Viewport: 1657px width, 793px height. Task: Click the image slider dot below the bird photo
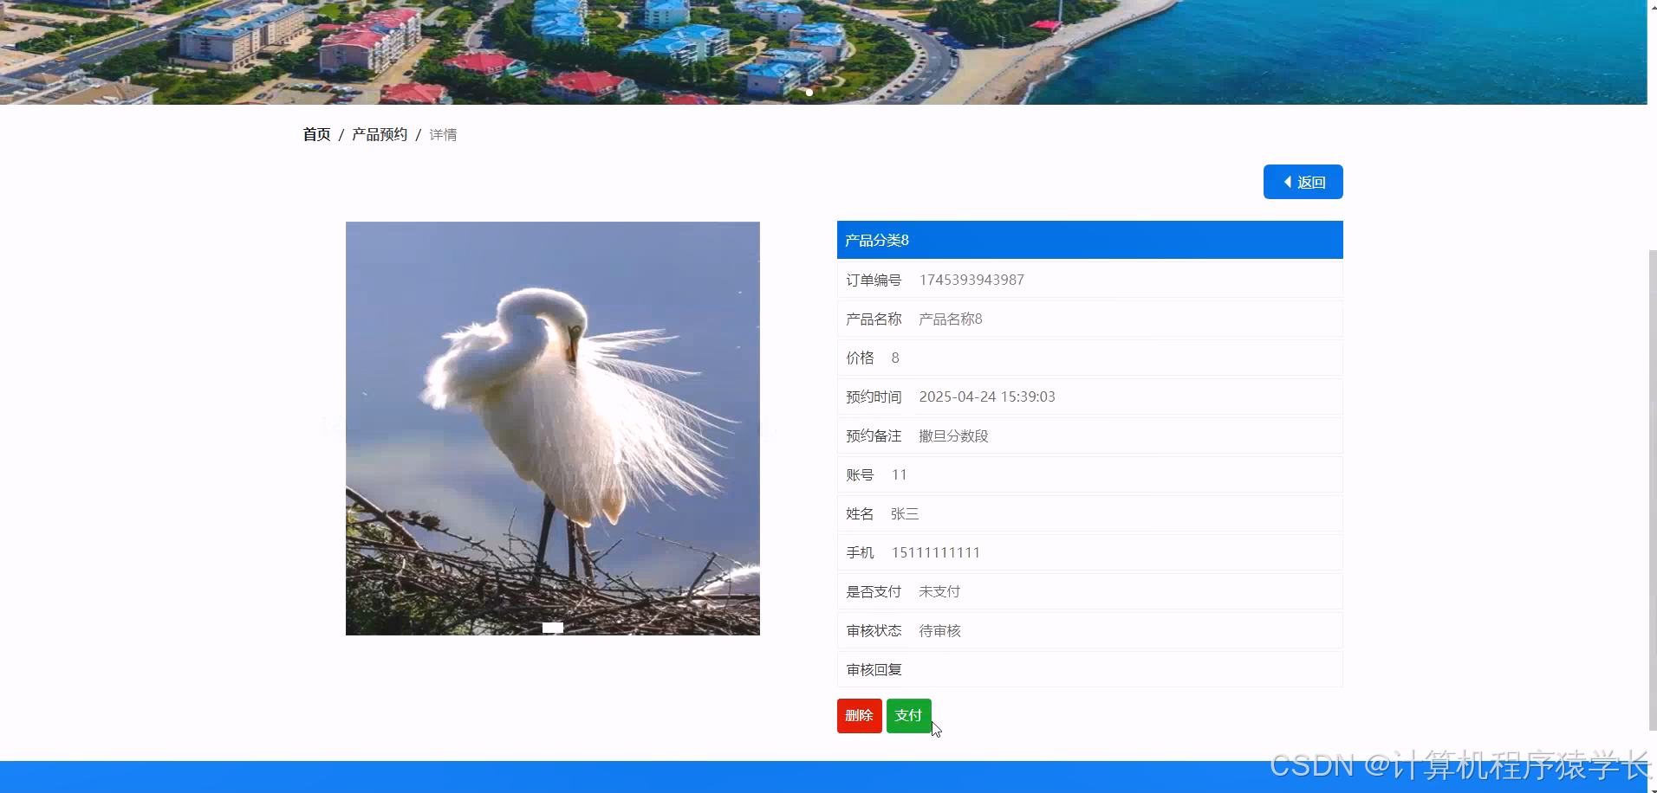coord(552,627)
